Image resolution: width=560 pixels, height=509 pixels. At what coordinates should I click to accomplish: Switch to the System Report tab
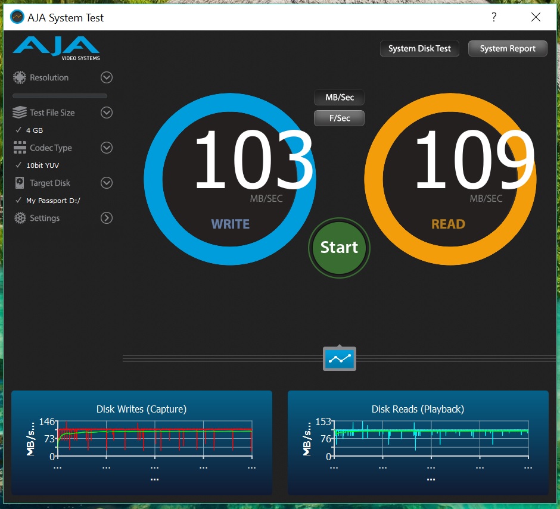pos(508,49)
